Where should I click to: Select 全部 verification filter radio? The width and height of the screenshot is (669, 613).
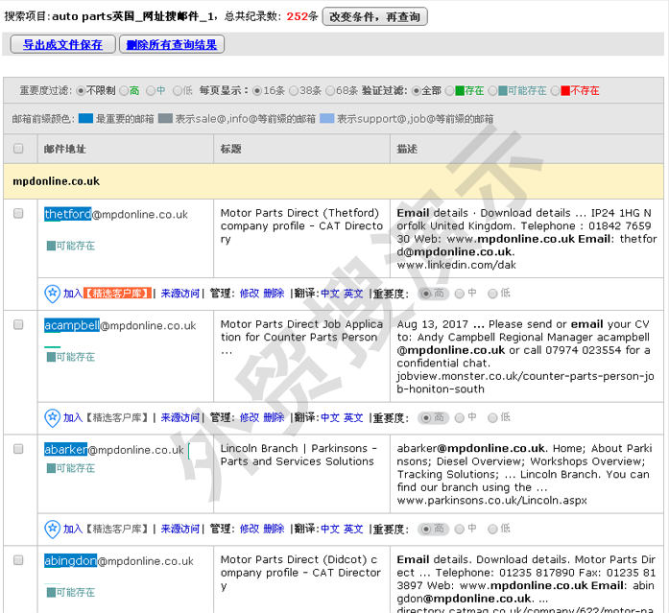tap(416, 91)
